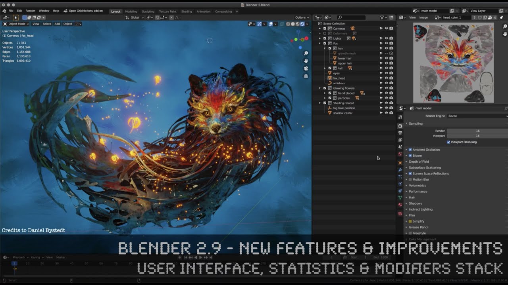The width and height of the screenshot is (508, 285).
Task: Click the new collection icon in outliner
Action: (x=391, y=17)
